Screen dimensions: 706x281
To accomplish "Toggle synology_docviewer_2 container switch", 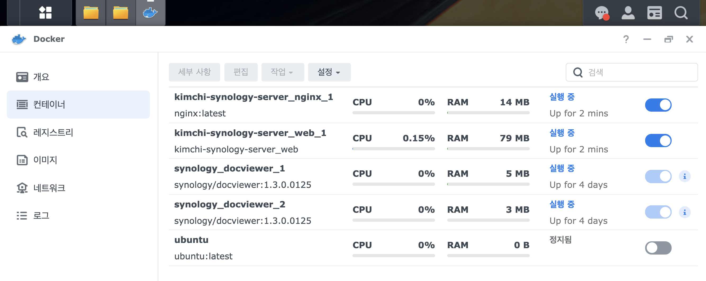I will pyautogui.click(x=658, y=212).
